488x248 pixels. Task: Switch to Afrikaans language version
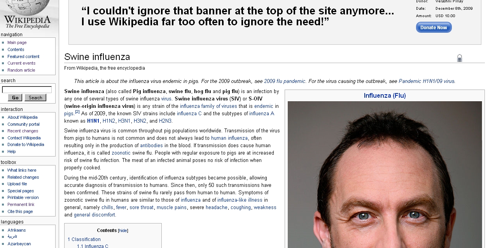click(17, 230)
